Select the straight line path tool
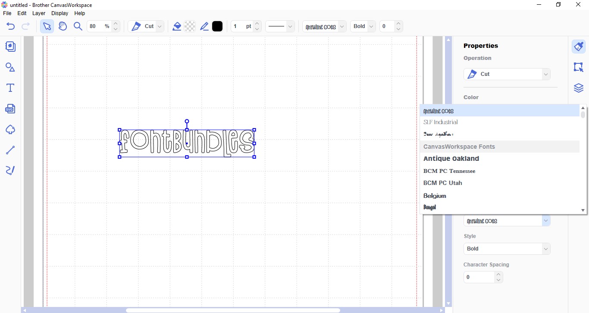589x313 pixels. click(x=10, y=150)
